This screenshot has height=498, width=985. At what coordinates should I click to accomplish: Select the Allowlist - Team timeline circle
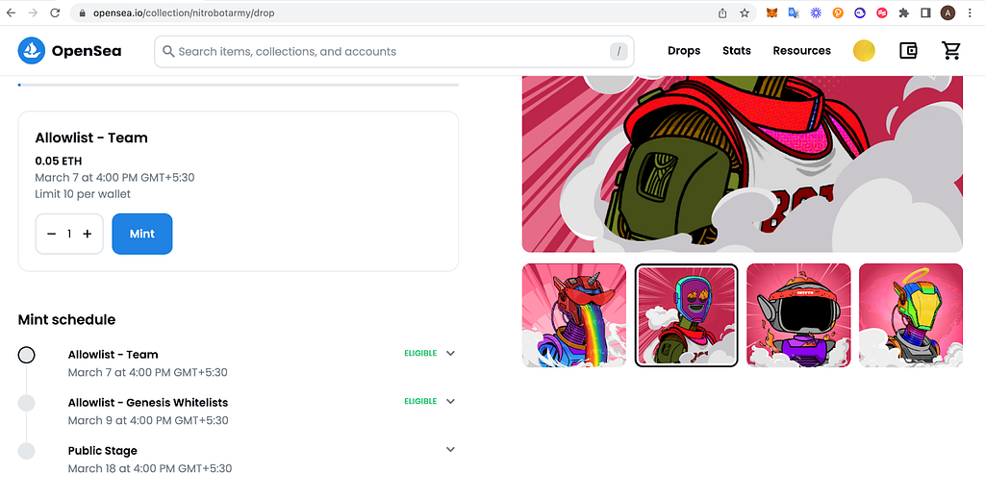coord(26,356)
